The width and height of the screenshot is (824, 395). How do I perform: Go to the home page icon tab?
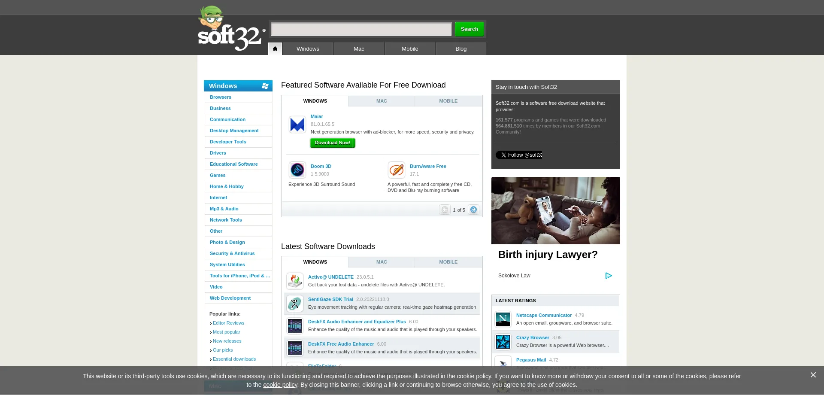(x=275, y=49)
